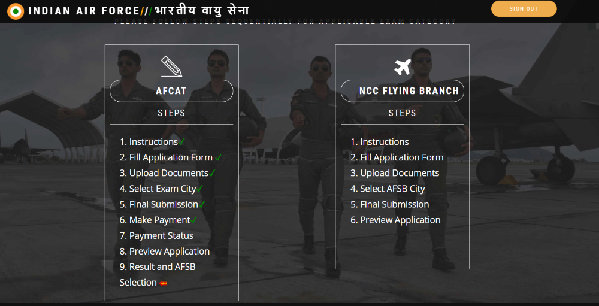Open NCC Select AFSB City step
This screenshot has height=306, width=599.
388,189
